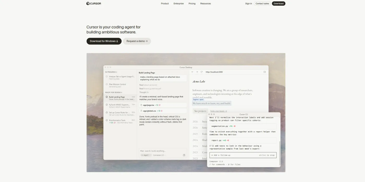Select Build Landing Page in Ready for Review
This screenshot has height=182, width=365.
coord(120,98)
